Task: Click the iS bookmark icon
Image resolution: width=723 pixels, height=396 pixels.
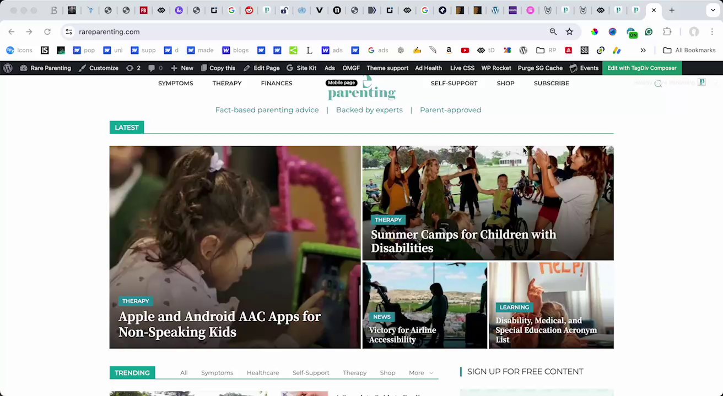Action: click(x=45, y=50)
